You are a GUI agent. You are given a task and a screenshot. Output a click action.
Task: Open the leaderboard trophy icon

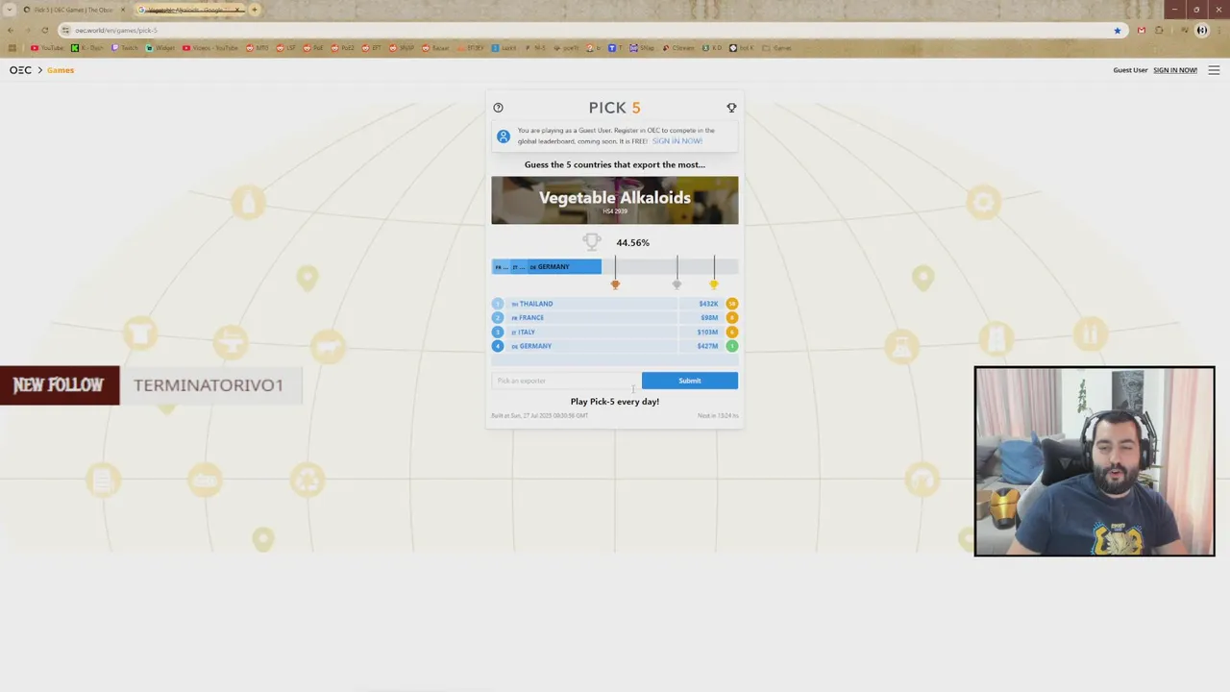731,108
